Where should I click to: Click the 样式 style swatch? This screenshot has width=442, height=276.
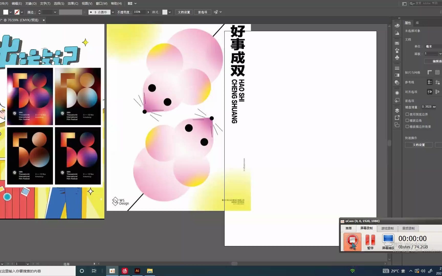tap(165, 12)
